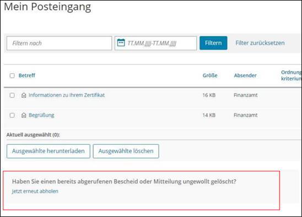Screen dimensions: 302x217
Task: Click envelope icon beside Informationen zu Ihrem Zertifikat
Action: tap(24, 95)
